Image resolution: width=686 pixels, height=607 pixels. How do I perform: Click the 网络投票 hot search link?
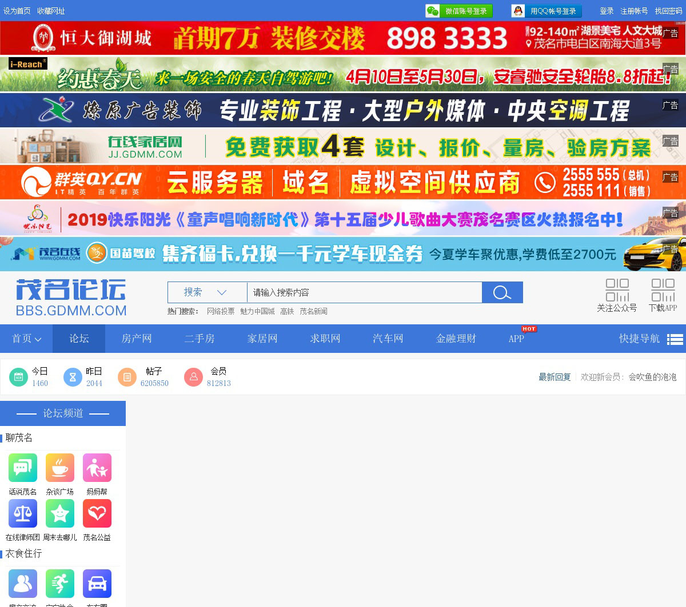point(221,311)
